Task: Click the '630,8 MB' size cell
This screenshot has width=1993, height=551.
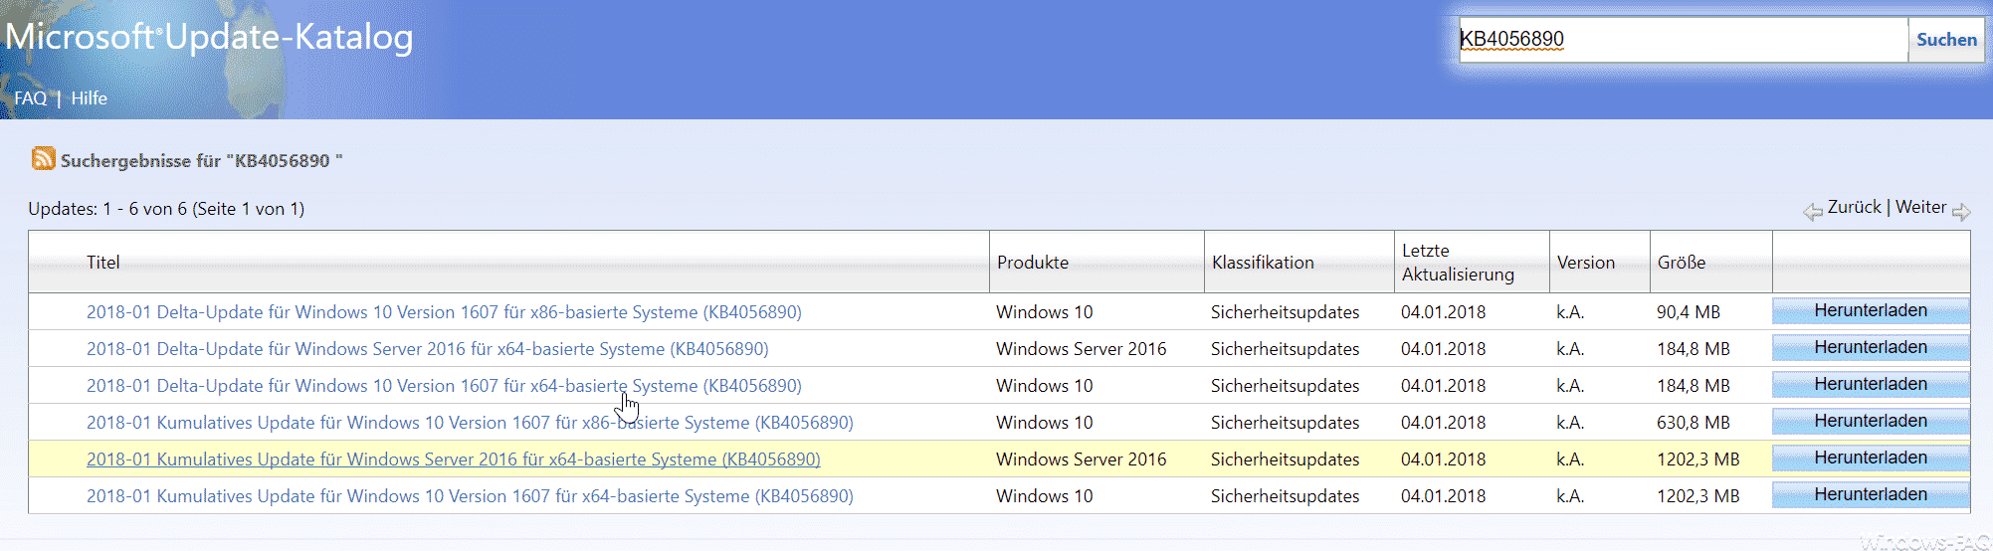Action: [1694, 423]
